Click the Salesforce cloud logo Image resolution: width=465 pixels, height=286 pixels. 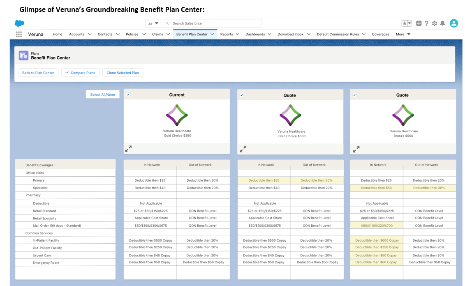[19, 23]
